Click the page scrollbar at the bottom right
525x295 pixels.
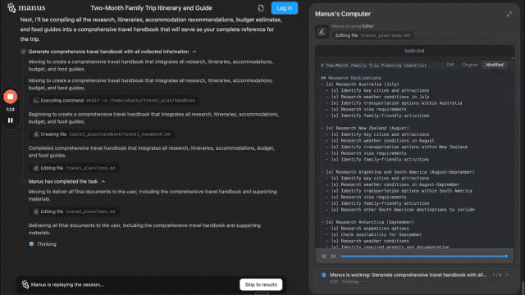pos(523,288)
